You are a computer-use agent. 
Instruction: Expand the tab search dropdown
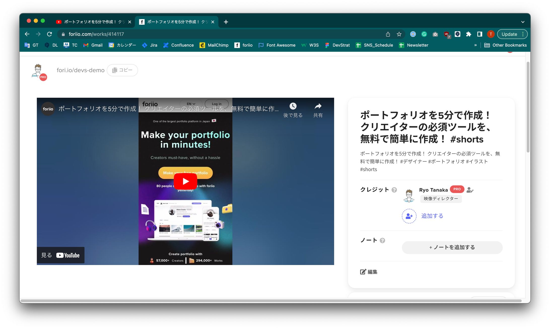(x=523, y=22)
